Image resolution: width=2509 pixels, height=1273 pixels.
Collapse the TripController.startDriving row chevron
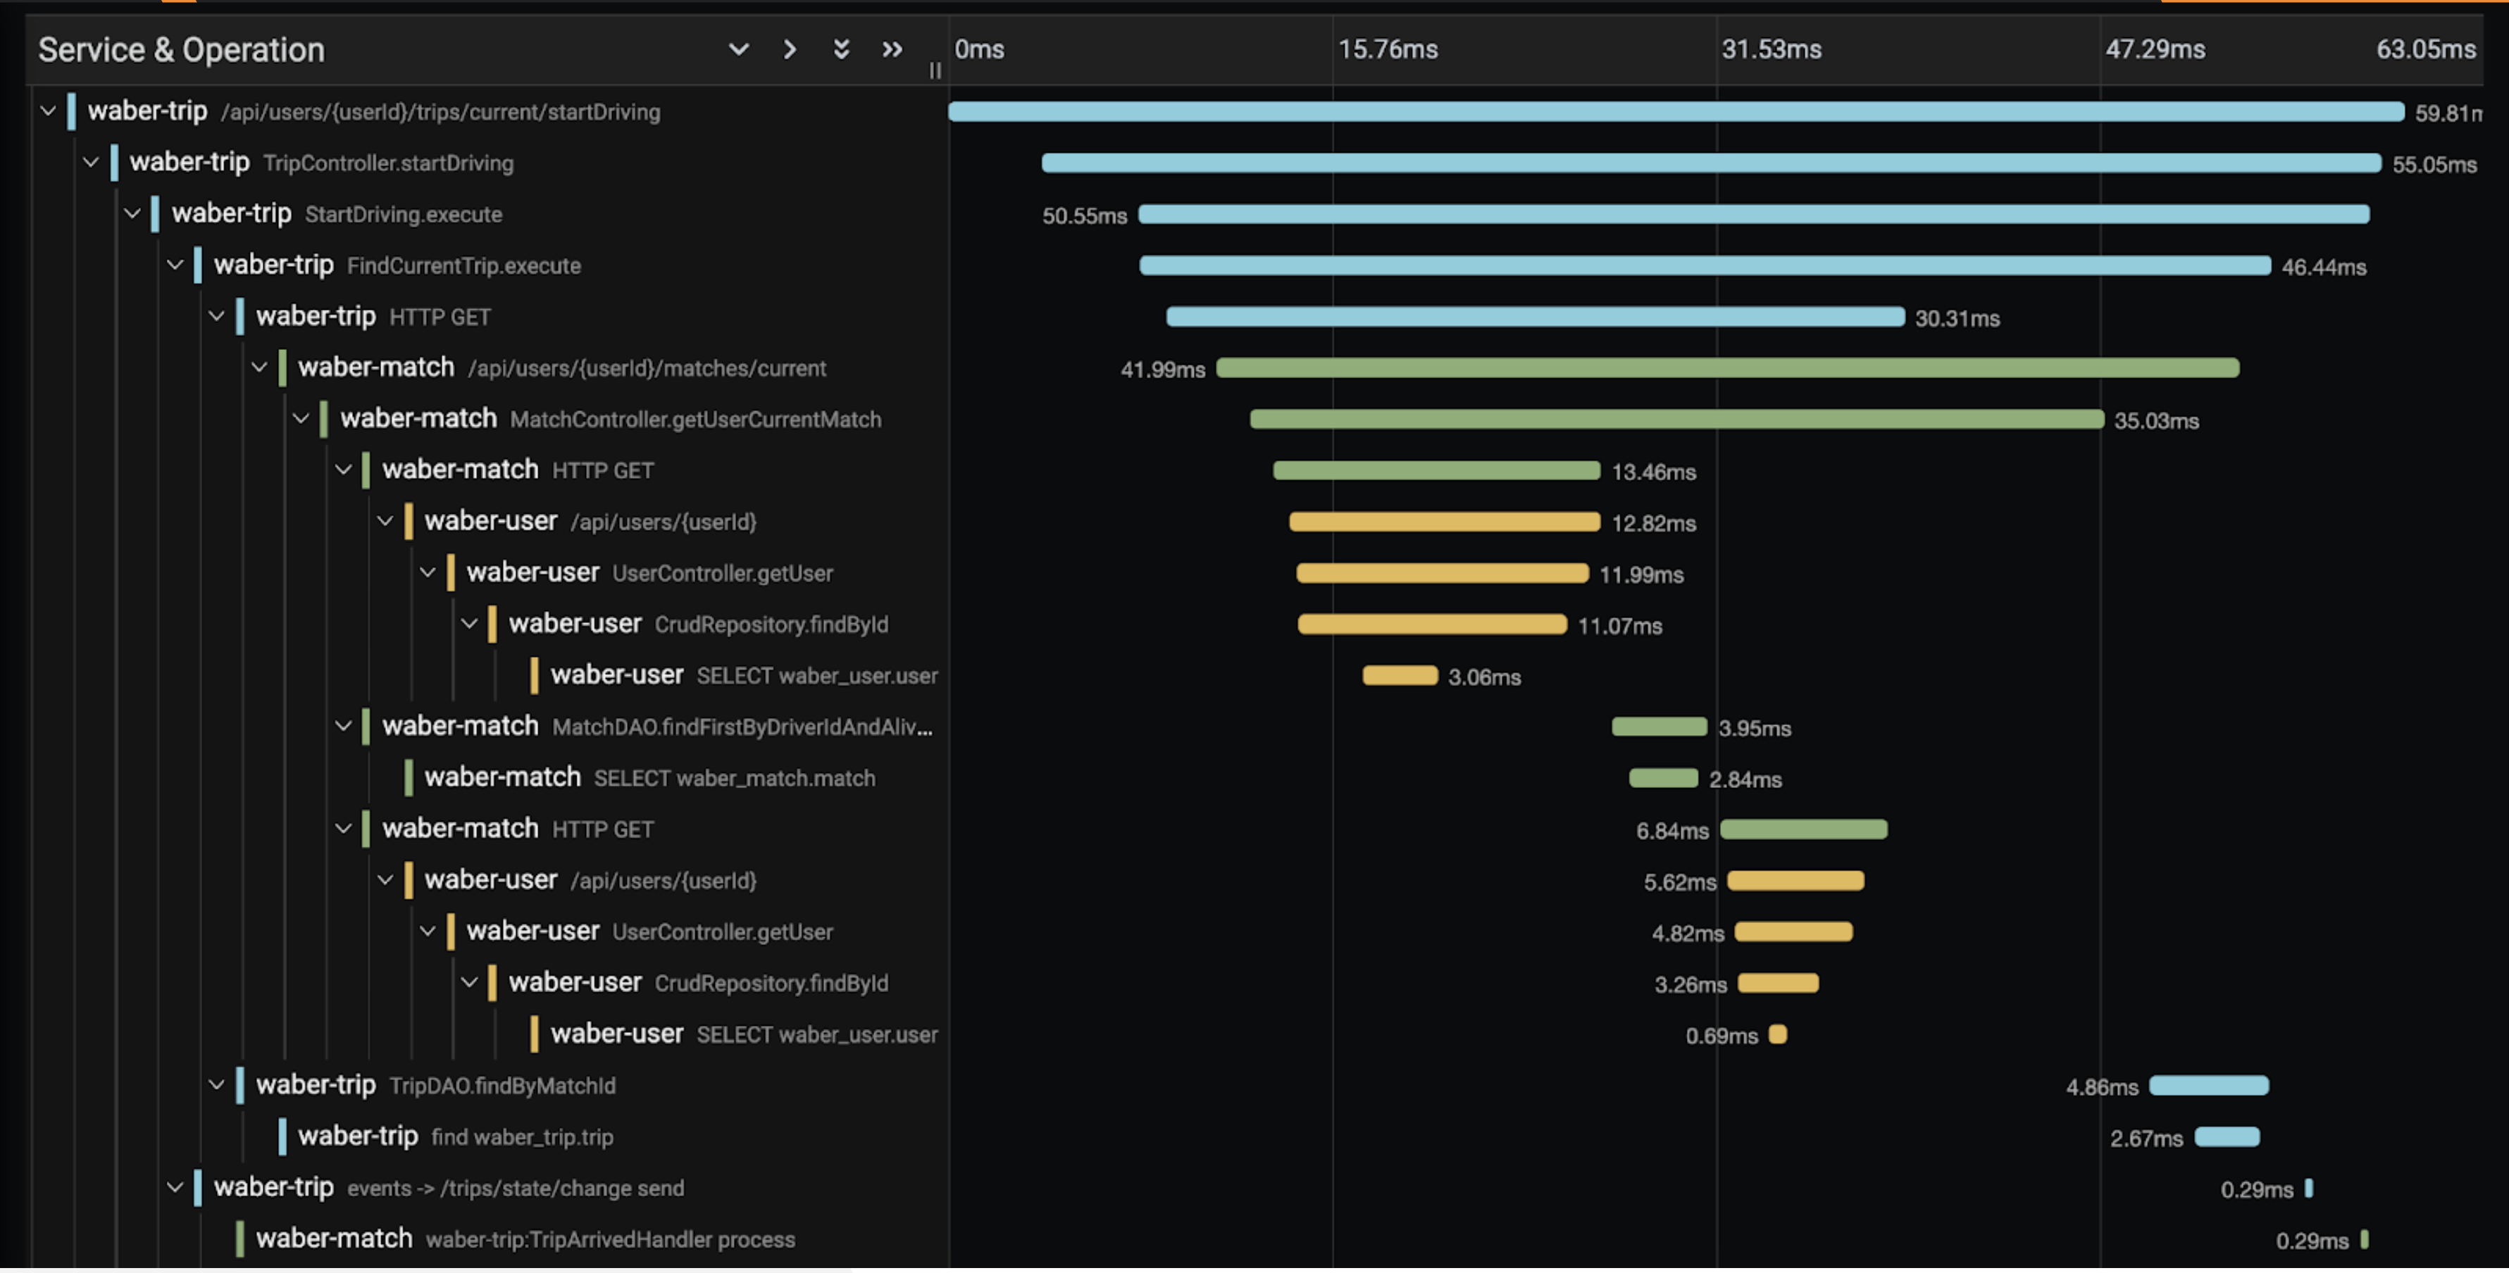coord(89,161)
